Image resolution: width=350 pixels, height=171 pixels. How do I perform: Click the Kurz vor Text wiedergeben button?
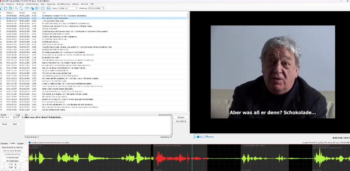13,151
